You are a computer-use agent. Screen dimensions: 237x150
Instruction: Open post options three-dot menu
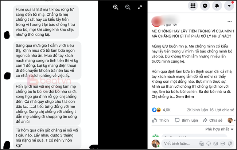pos(230,21)
